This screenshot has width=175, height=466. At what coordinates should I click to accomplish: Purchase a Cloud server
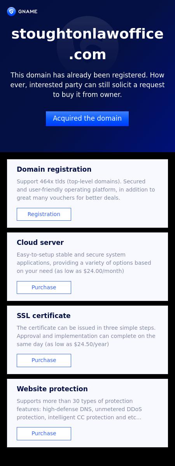coord(44,287)
